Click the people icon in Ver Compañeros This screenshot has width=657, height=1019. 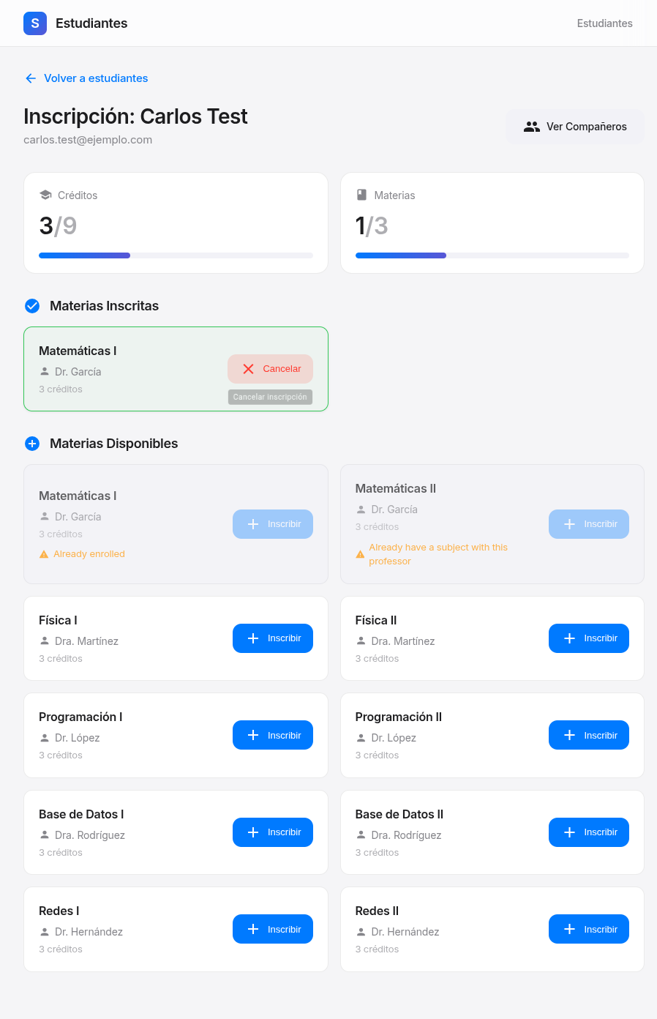[x=532, y=127]
